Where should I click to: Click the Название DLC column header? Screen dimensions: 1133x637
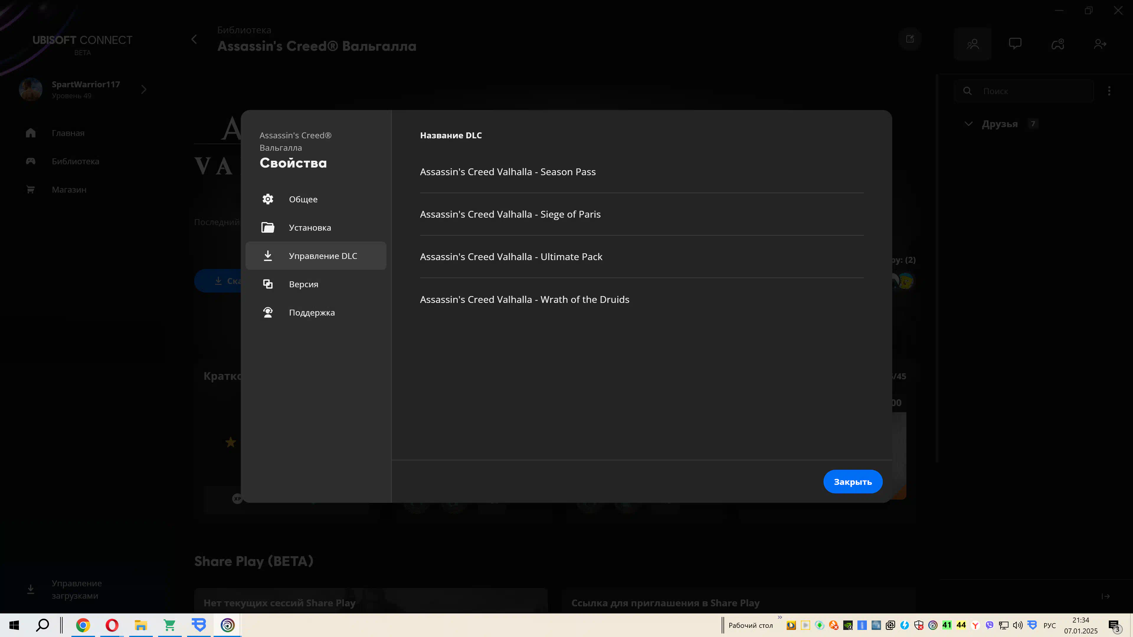451,135
